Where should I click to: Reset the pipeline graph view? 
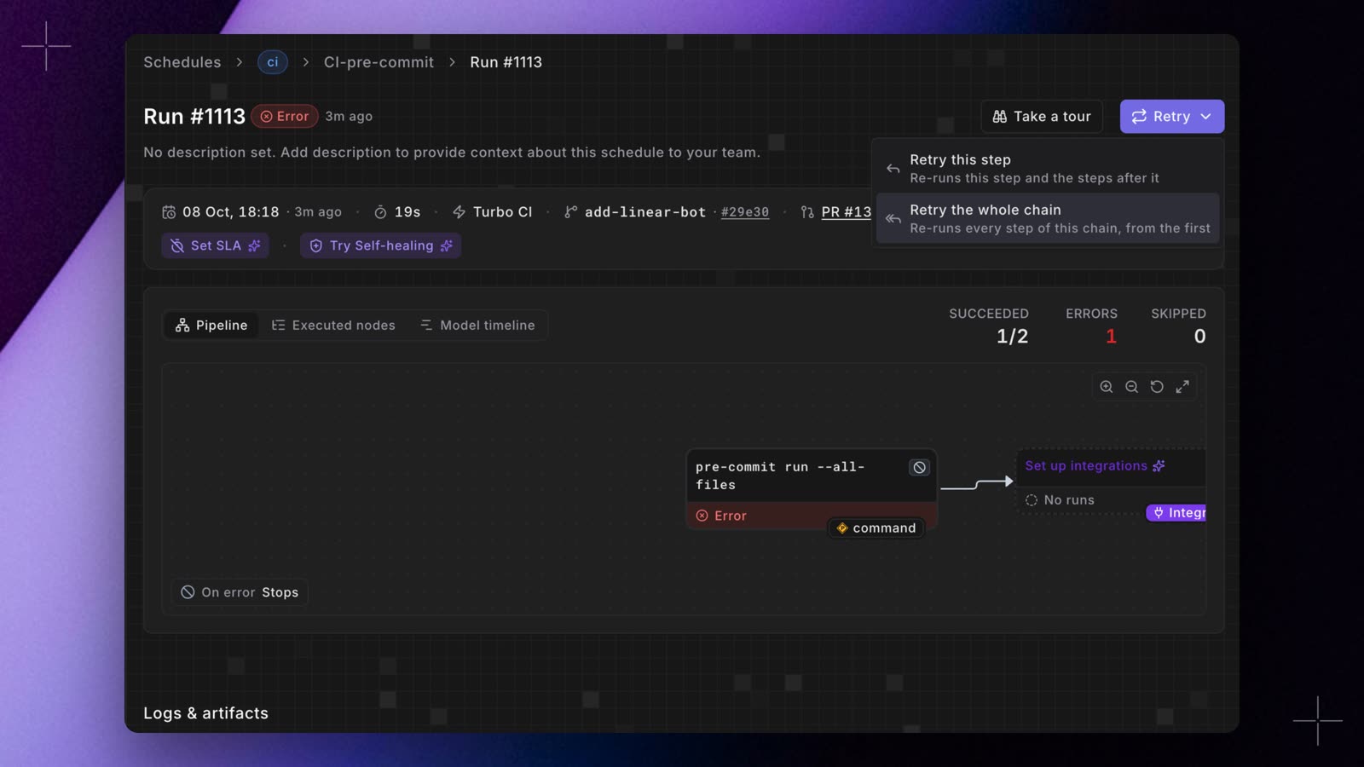pos(1157,387)
